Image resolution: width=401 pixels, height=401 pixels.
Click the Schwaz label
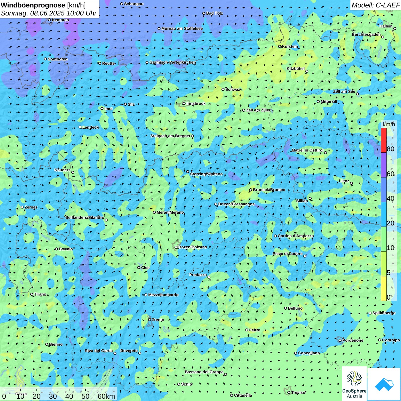coord(233,89)
